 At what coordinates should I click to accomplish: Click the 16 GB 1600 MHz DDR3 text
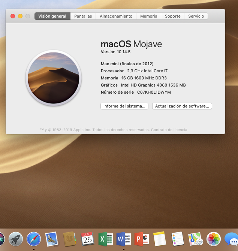point(144,78)
